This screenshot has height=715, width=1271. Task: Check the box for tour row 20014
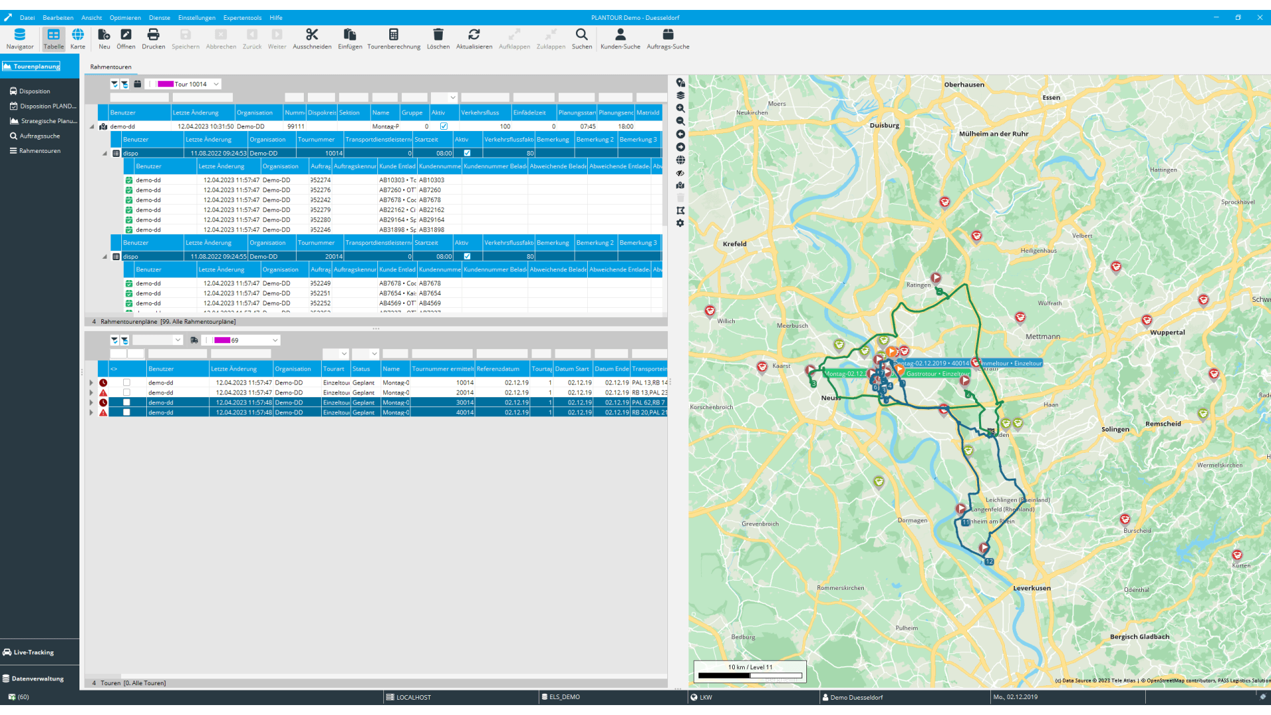click(x=126, y=393)
